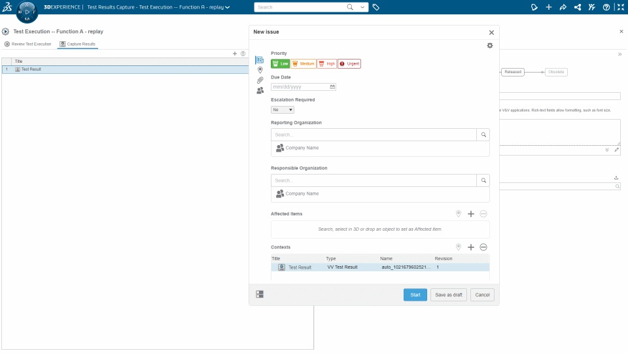628x353 pixels.
Task: Add an affected item with the plus icon
Action: point(471,214)
